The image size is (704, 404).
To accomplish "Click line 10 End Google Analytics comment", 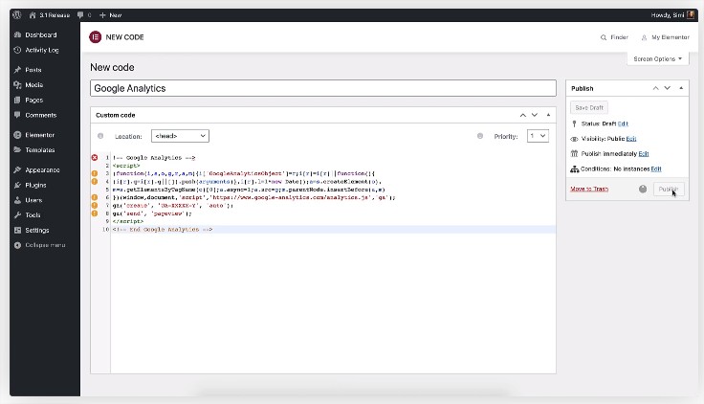I will click(x=163, y=229).
